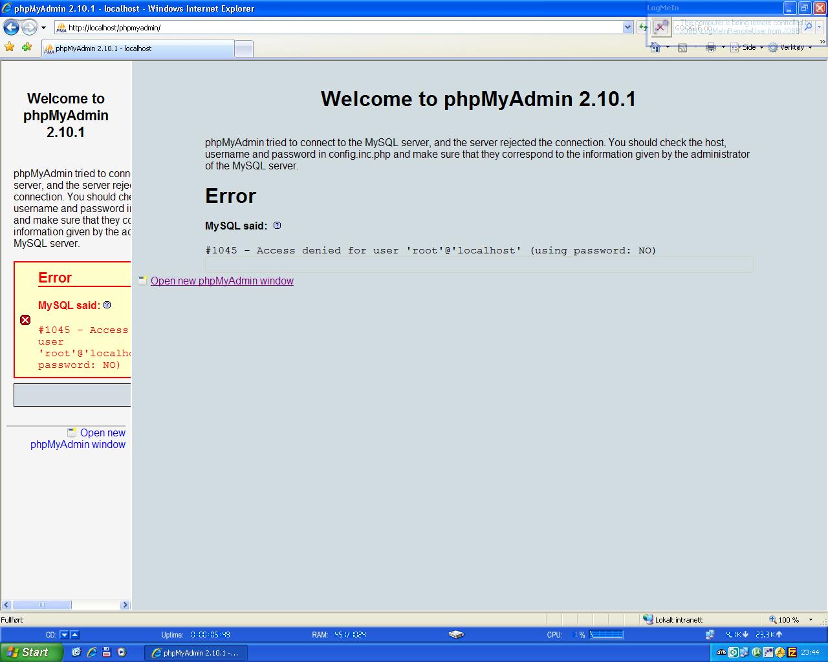
Task: Click the CD down arrow button
Action: click(64, 635)
